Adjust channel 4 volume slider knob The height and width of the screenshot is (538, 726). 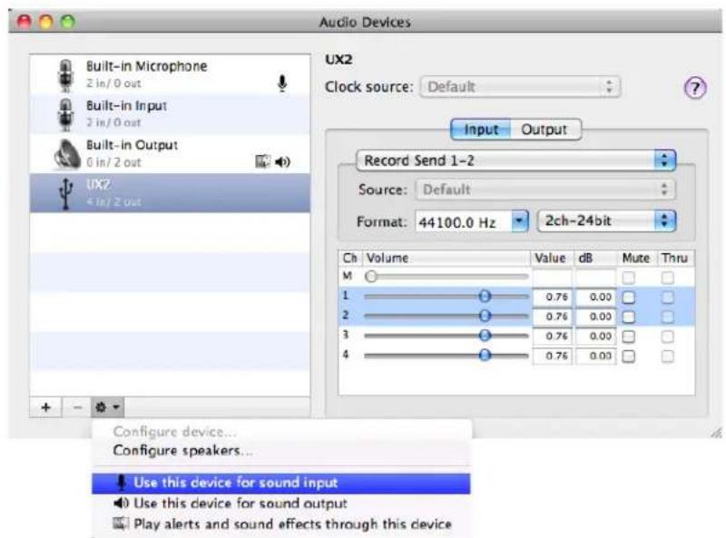point(485,355)
